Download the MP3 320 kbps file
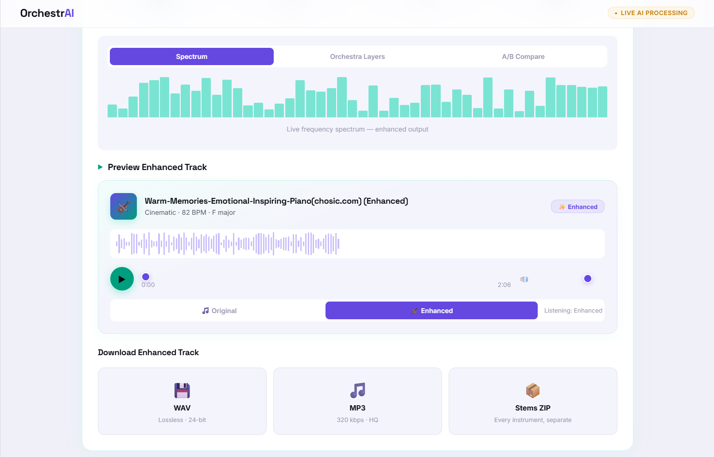714x457 pixels. [x=357, y=401]
